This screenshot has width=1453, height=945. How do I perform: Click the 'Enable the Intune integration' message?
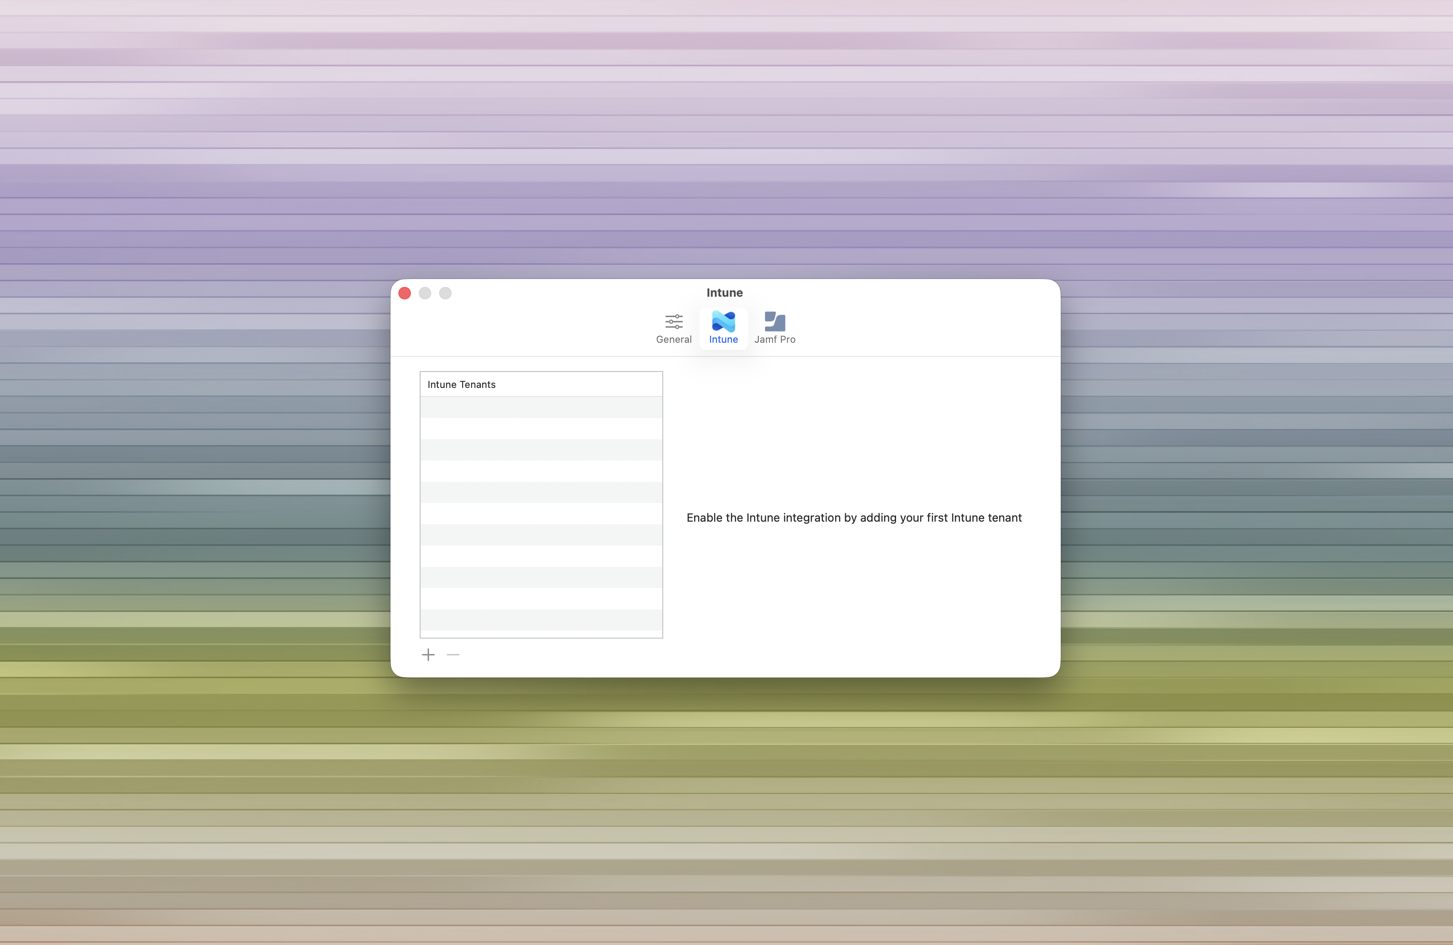[854, 518]
